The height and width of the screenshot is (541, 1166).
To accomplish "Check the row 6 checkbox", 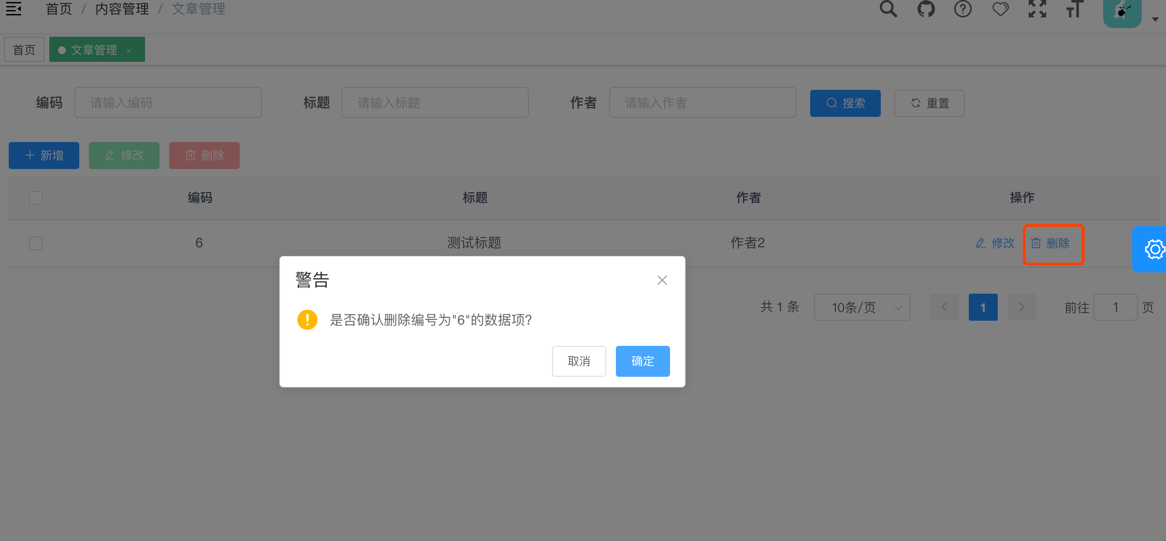I will [x=36, y=243].
